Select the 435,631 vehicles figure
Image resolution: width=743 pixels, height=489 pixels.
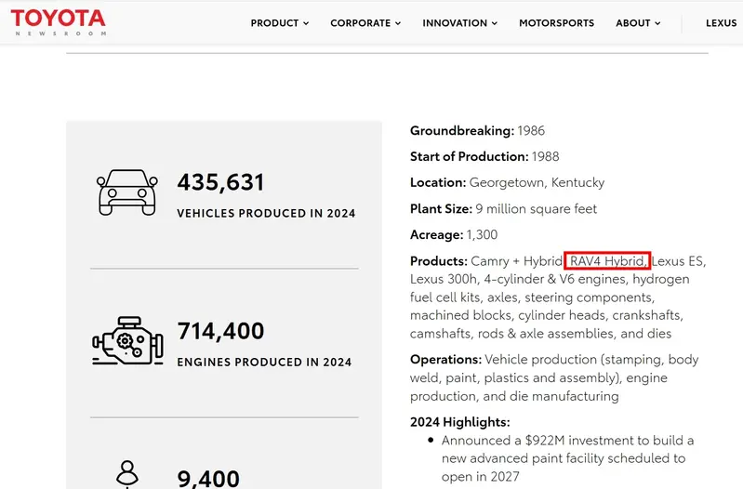(220, 182)
